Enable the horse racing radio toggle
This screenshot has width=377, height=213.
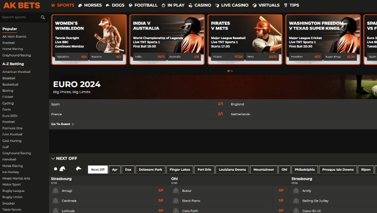[x=56, y=169]
